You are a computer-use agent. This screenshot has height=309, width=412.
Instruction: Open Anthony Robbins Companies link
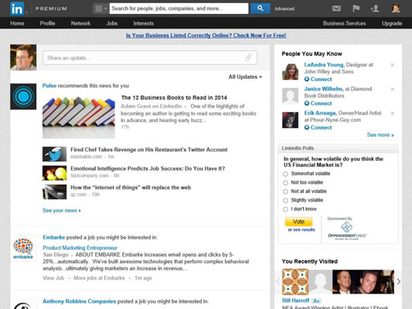pyautogui.click(x=79, y=301)
